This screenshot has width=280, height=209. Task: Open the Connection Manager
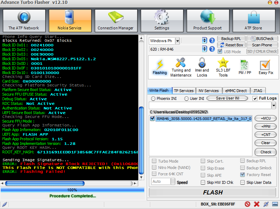(116, 21)
